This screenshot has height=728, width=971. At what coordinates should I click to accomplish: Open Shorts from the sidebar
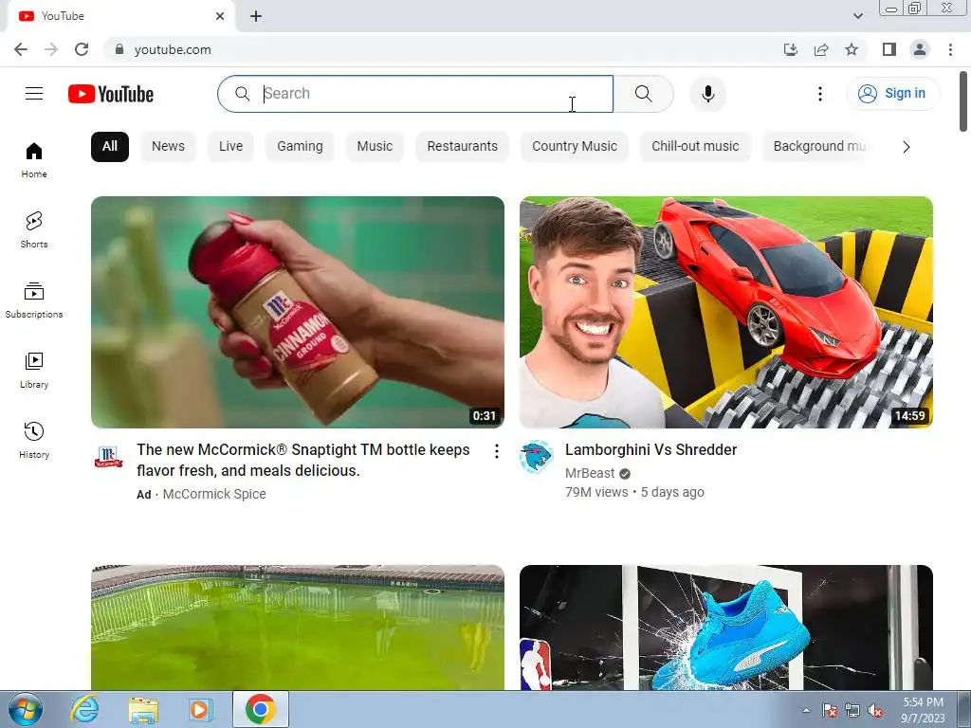pyautogui.click(x=34, y=230)
